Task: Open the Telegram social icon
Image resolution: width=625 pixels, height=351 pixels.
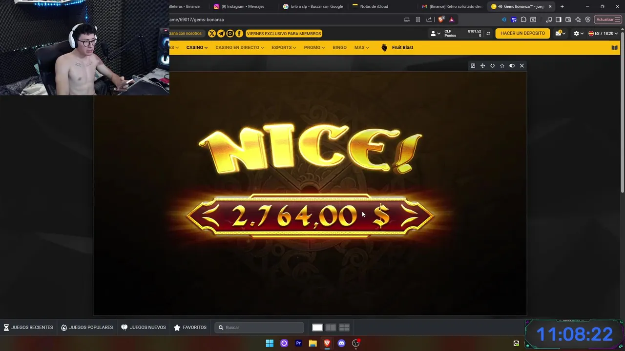Action: (221, 34)
